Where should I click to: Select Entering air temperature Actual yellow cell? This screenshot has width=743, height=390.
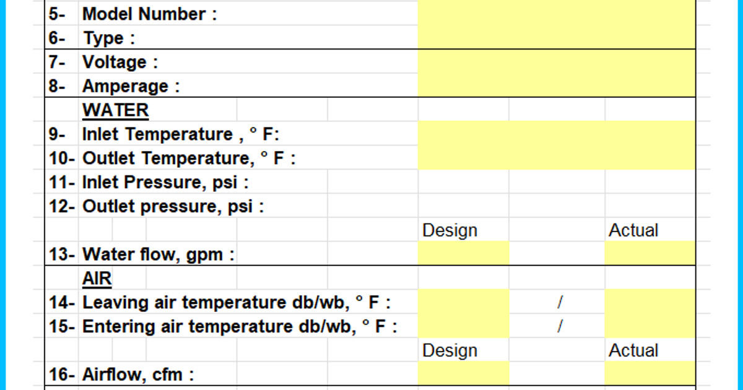tap(650, 326)
